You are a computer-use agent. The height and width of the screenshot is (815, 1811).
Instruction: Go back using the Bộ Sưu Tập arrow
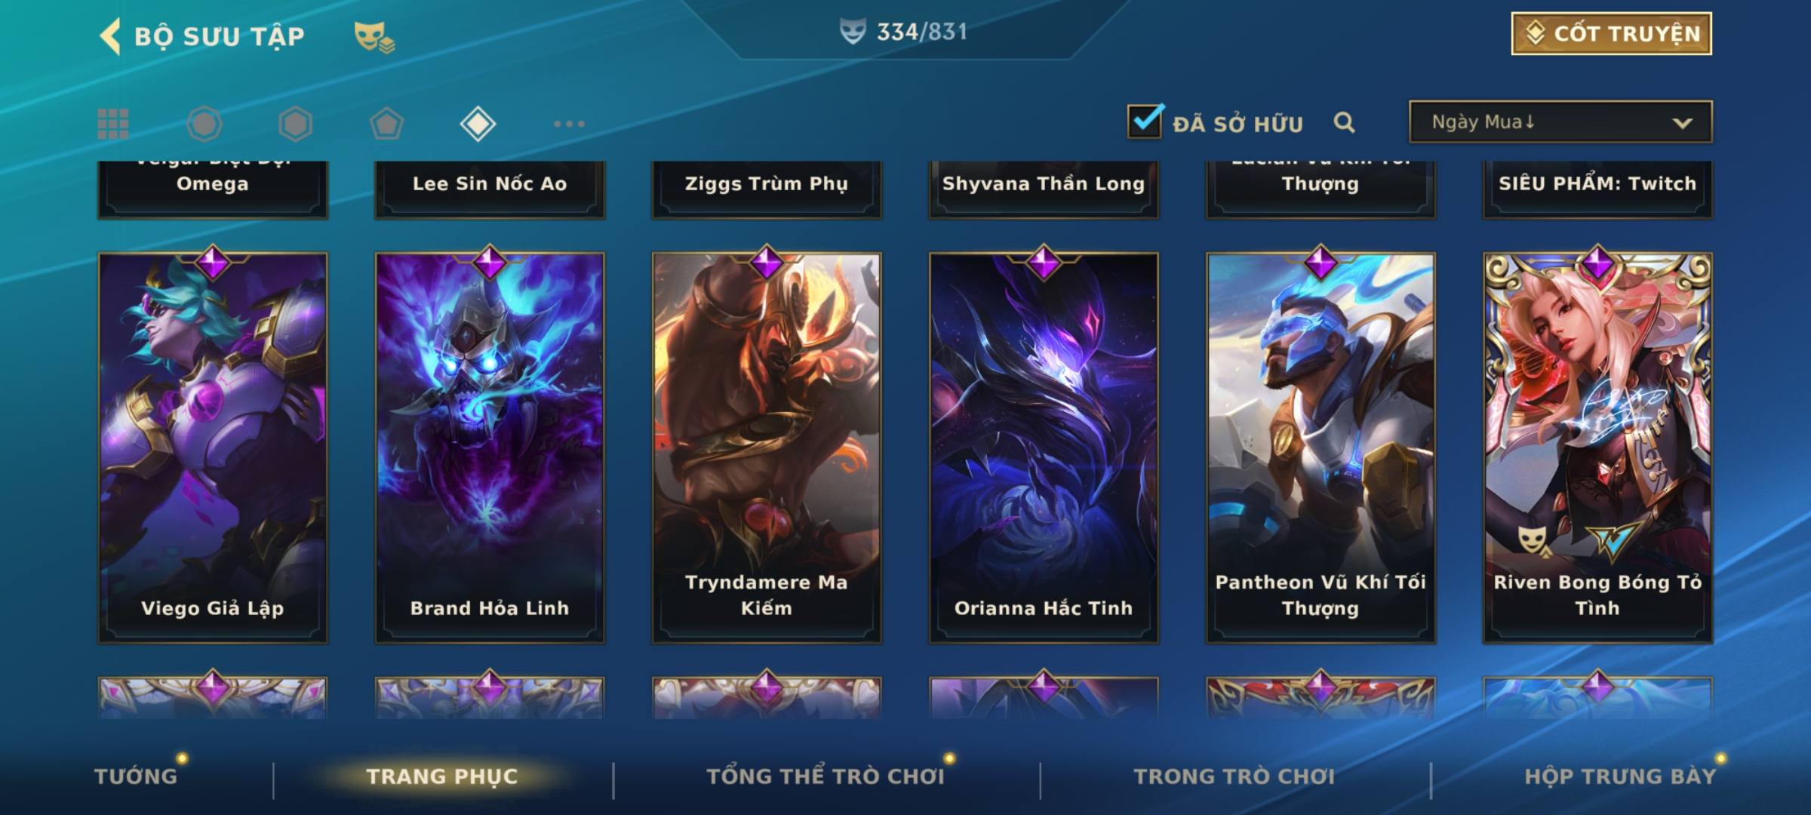coord(110,36)
